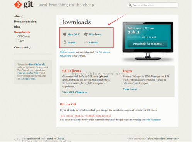Open the GUI Clients sub-item in sidebar

pyautogui.click(x=24, y=37)
